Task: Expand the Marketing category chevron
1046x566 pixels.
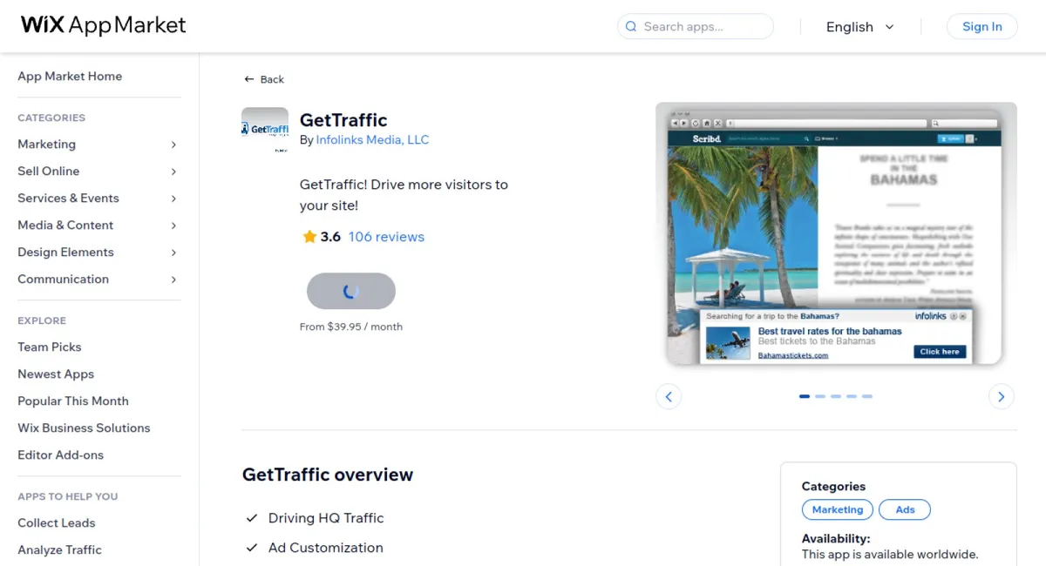Action: (x=173, y=145)
